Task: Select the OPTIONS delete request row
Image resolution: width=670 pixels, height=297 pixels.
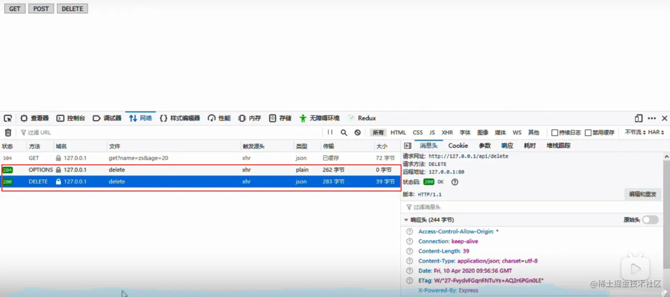Action: (x=200, y=170)
